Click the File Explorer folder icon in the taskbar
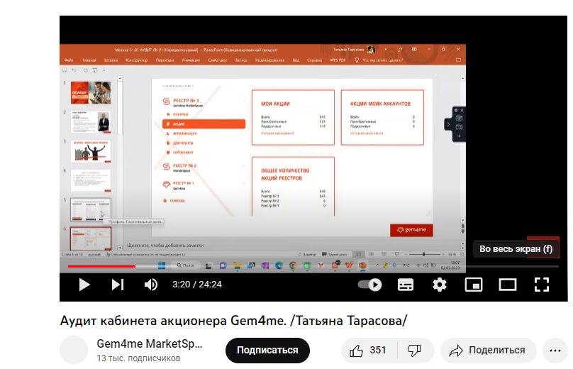The height and width of the screenshot is (369, 573). click(237, 265)
